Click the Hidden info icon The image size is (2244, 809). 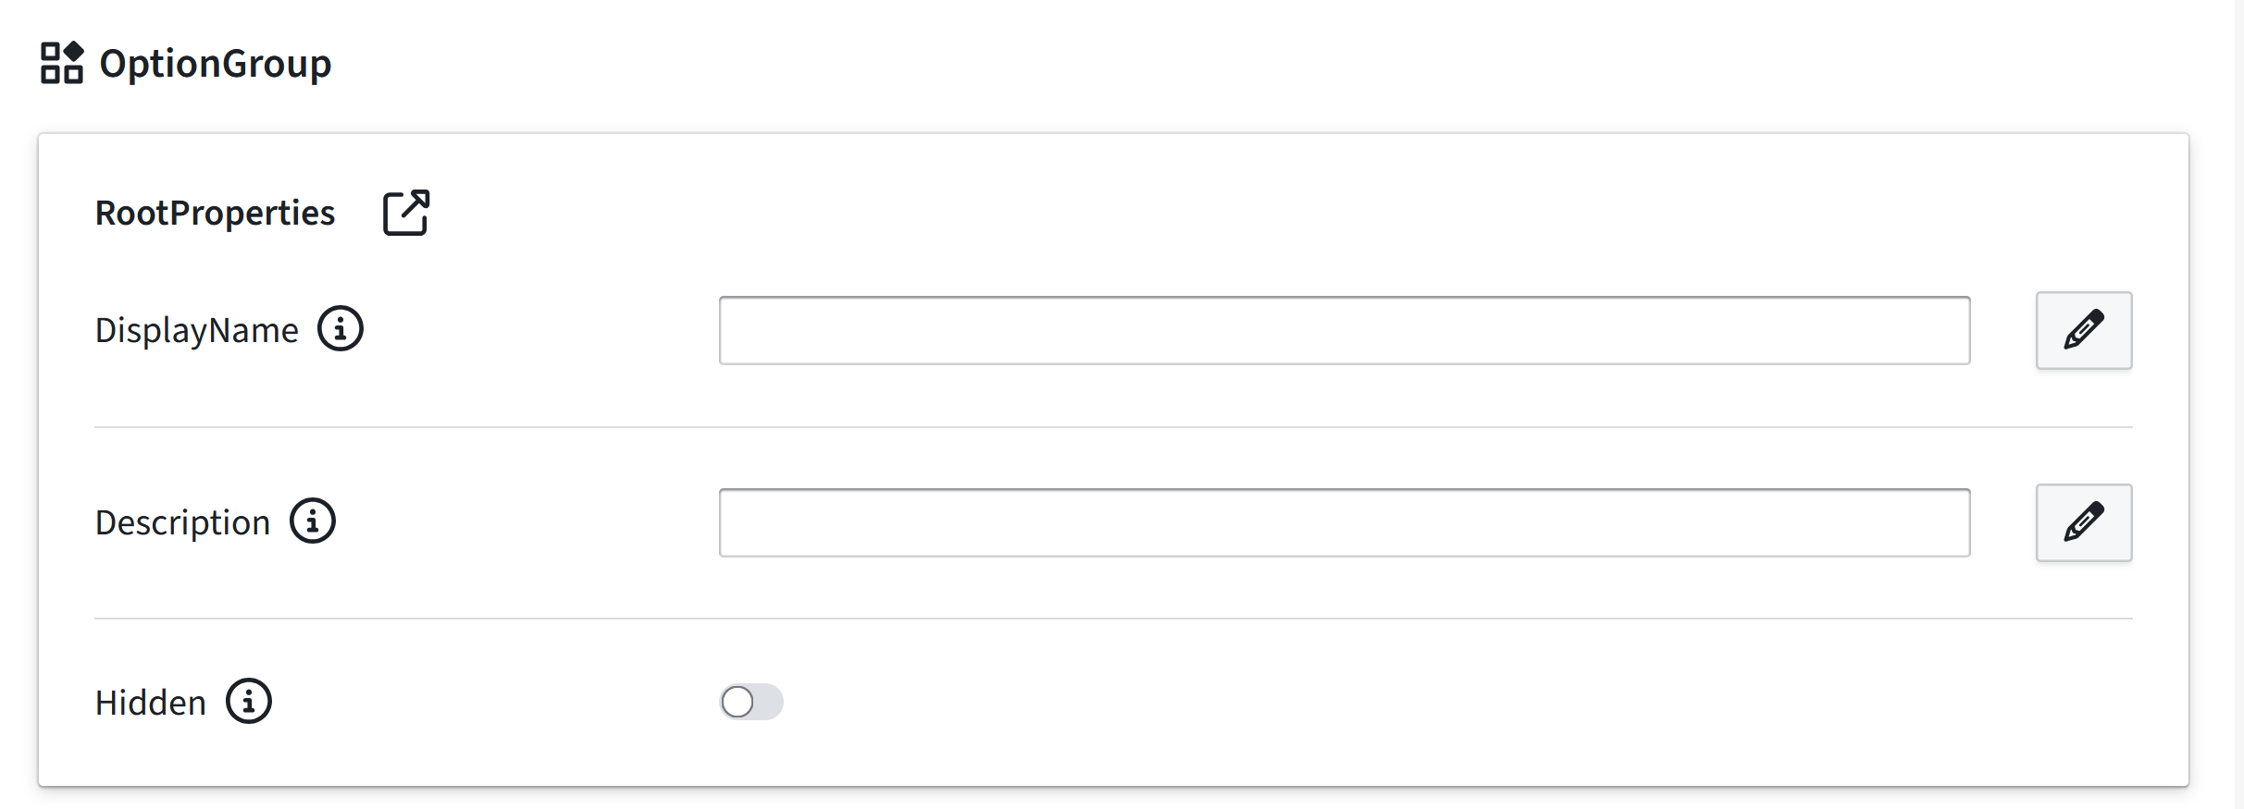pyautogui.click(x=248, y=702)
